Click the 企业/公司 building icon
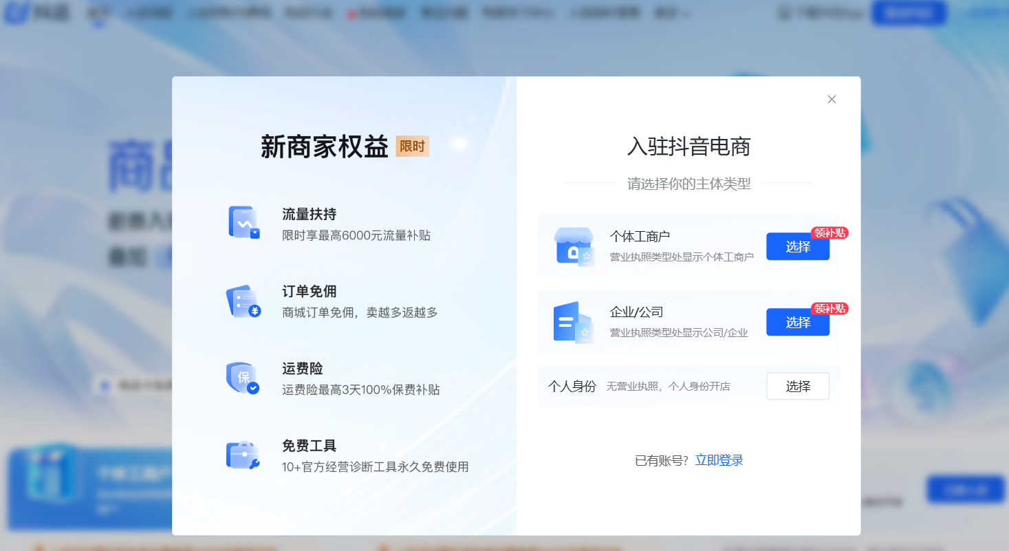Image resolution: width=1009 pixels, height=551 pixels. (x=573, y=322)
